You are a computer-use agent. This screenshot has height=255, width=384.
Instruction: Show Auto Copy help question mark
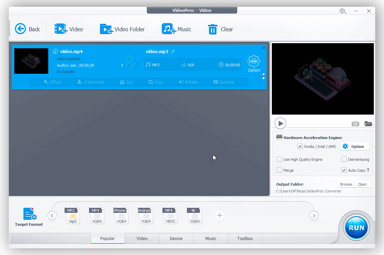(368, 170)
